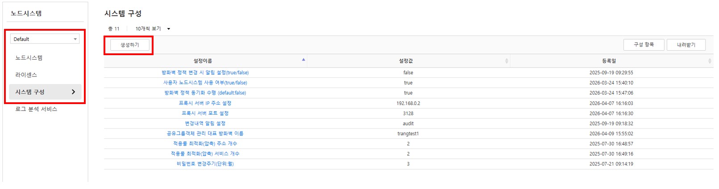Open the 10개씩 보기 page size dropdown
This screenshot has width=719, height=189.
[x=153, y=29]
